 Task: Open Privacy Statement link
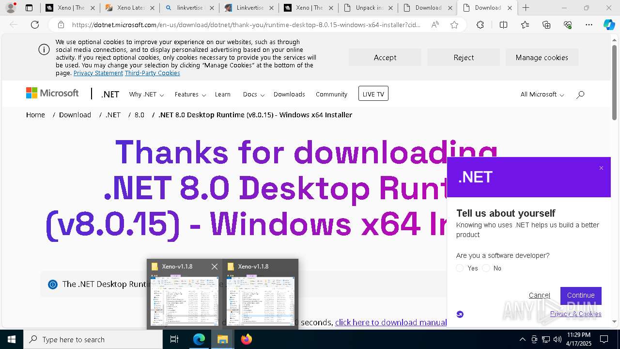(98, 73)
